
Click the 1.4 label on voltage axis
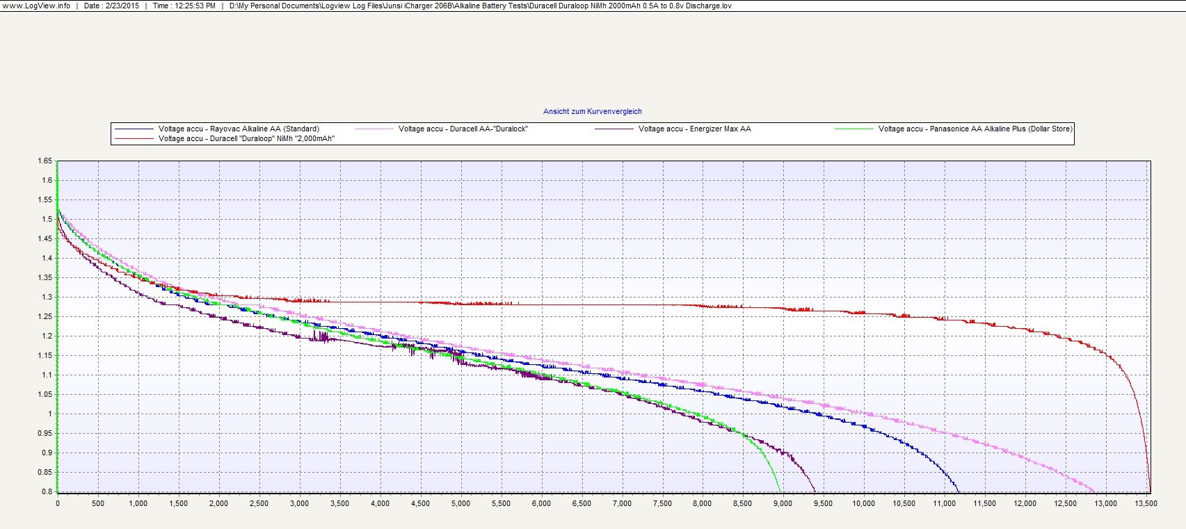click(x=47, y=258)
